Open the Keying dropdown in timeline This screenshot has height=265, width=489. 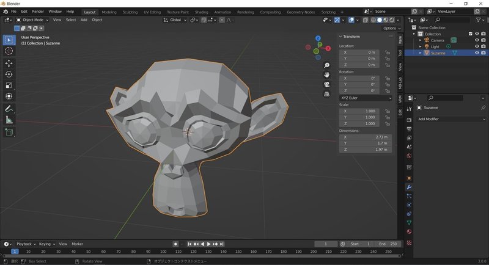point(47,244)
